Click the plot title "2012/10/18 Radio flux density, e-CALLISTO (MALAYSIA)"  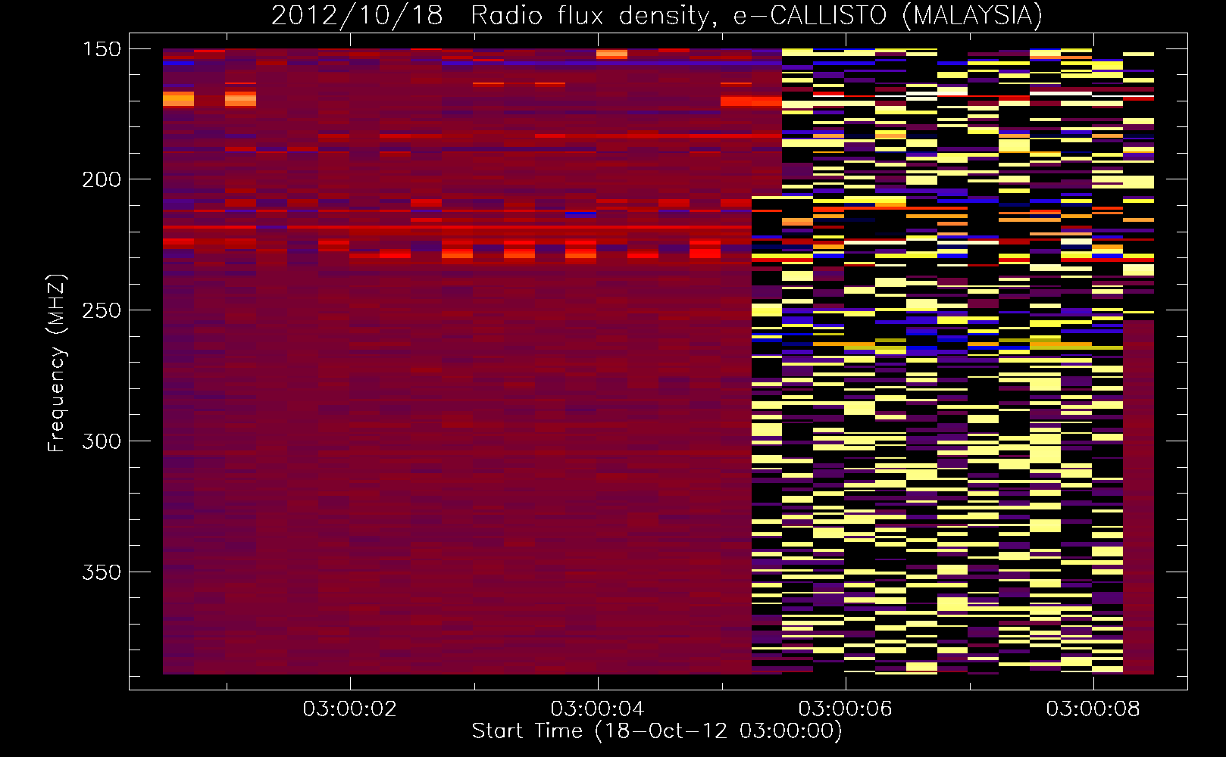pos(657,15)
